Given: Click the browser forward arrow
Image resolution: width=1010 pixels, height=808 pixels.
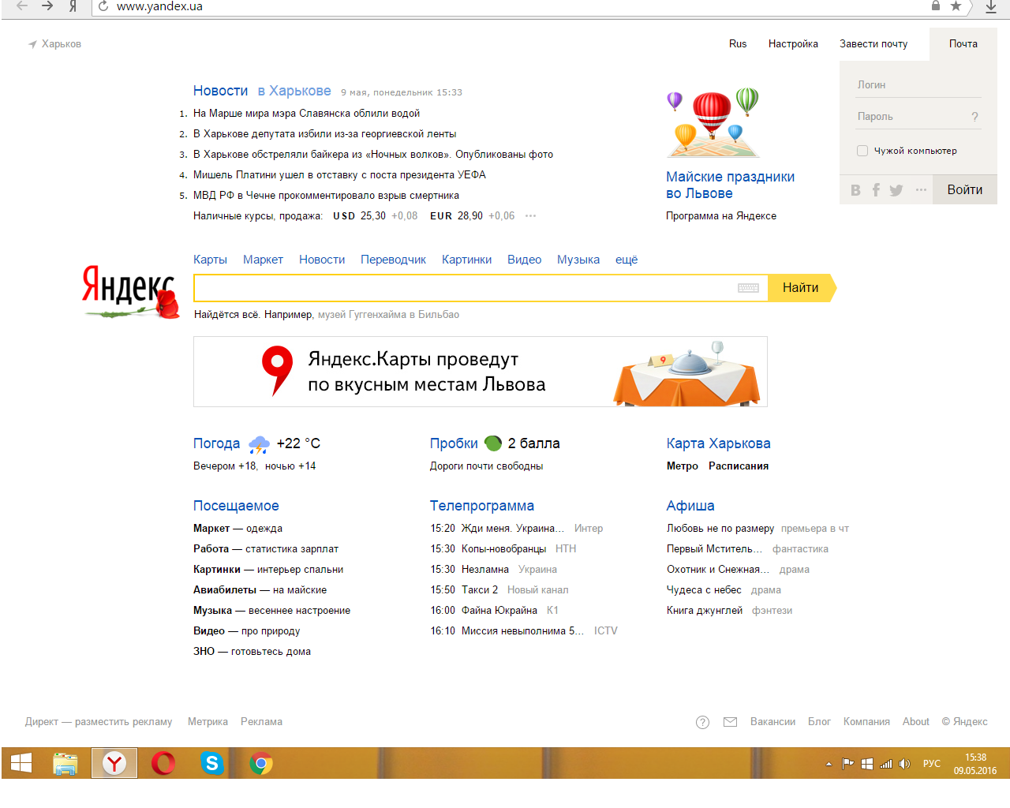Looking at the screenshot, I should pyautogui.click(x=47, y=6).
